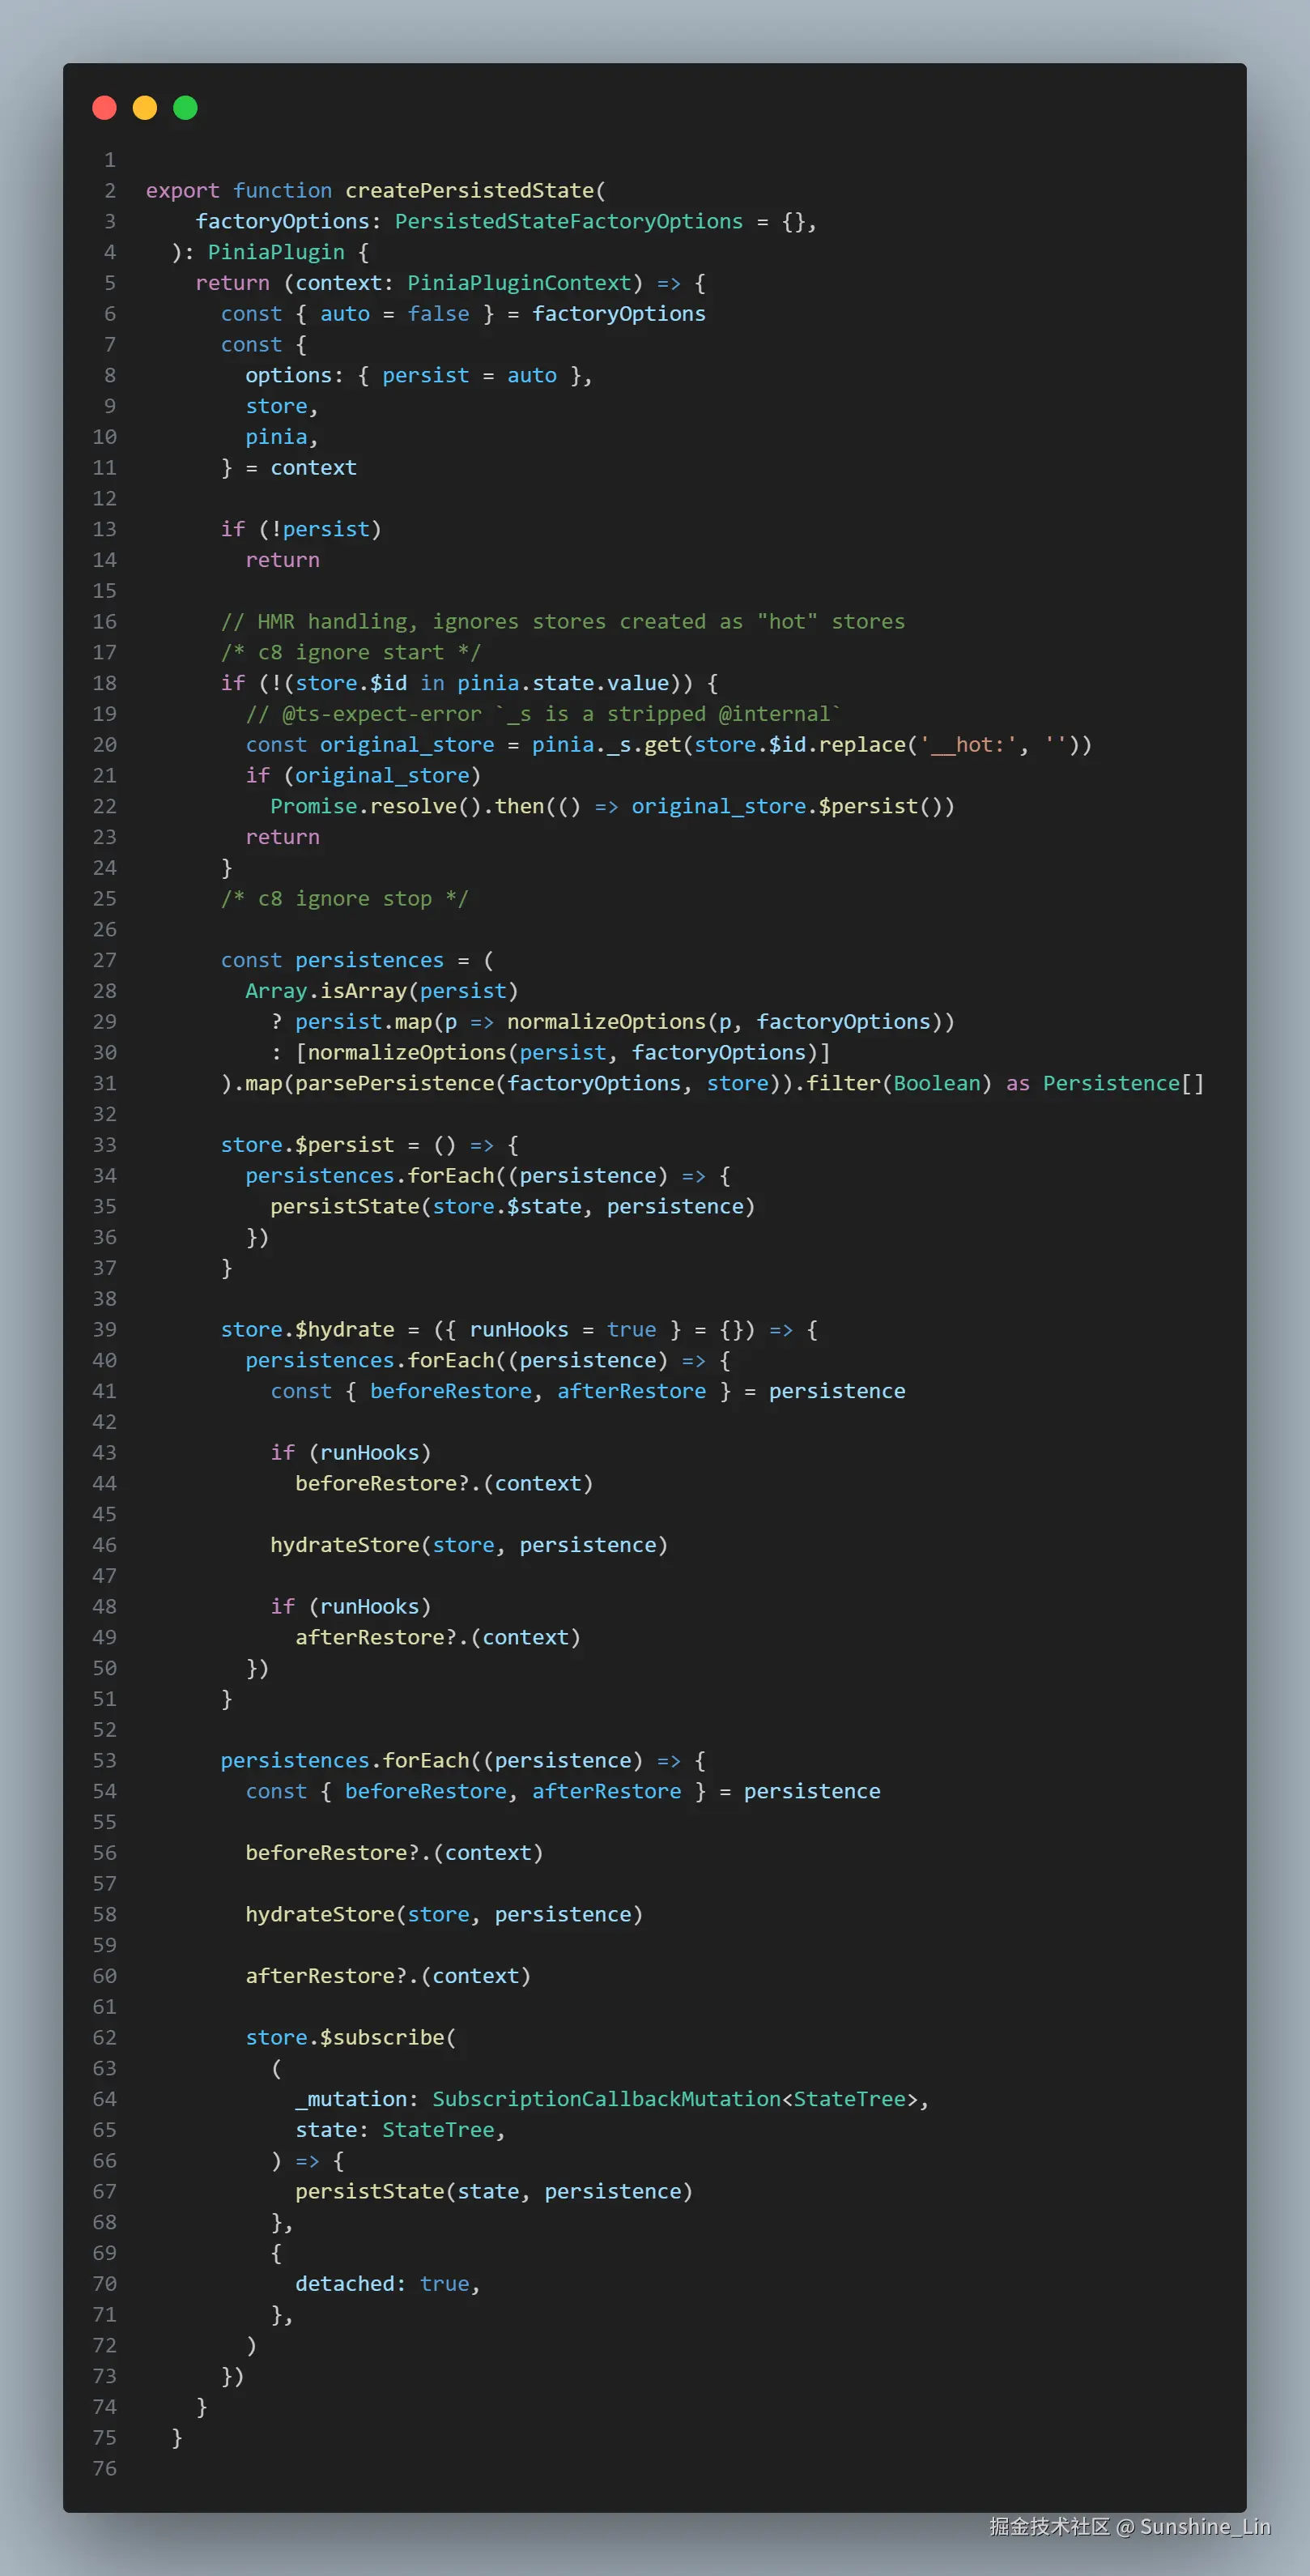
Task: Click 'original_store' declaration on line 20
Action: tap(406, 745)
